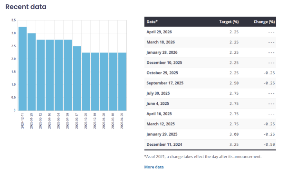The width and height of the screenshot is (287, 172).
Task: Click the chart bar for 2026-03-18
Action: tap(113, 81)
